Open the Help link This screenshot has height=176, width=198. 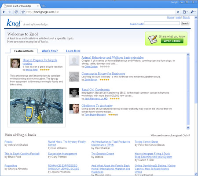[178, 18]
